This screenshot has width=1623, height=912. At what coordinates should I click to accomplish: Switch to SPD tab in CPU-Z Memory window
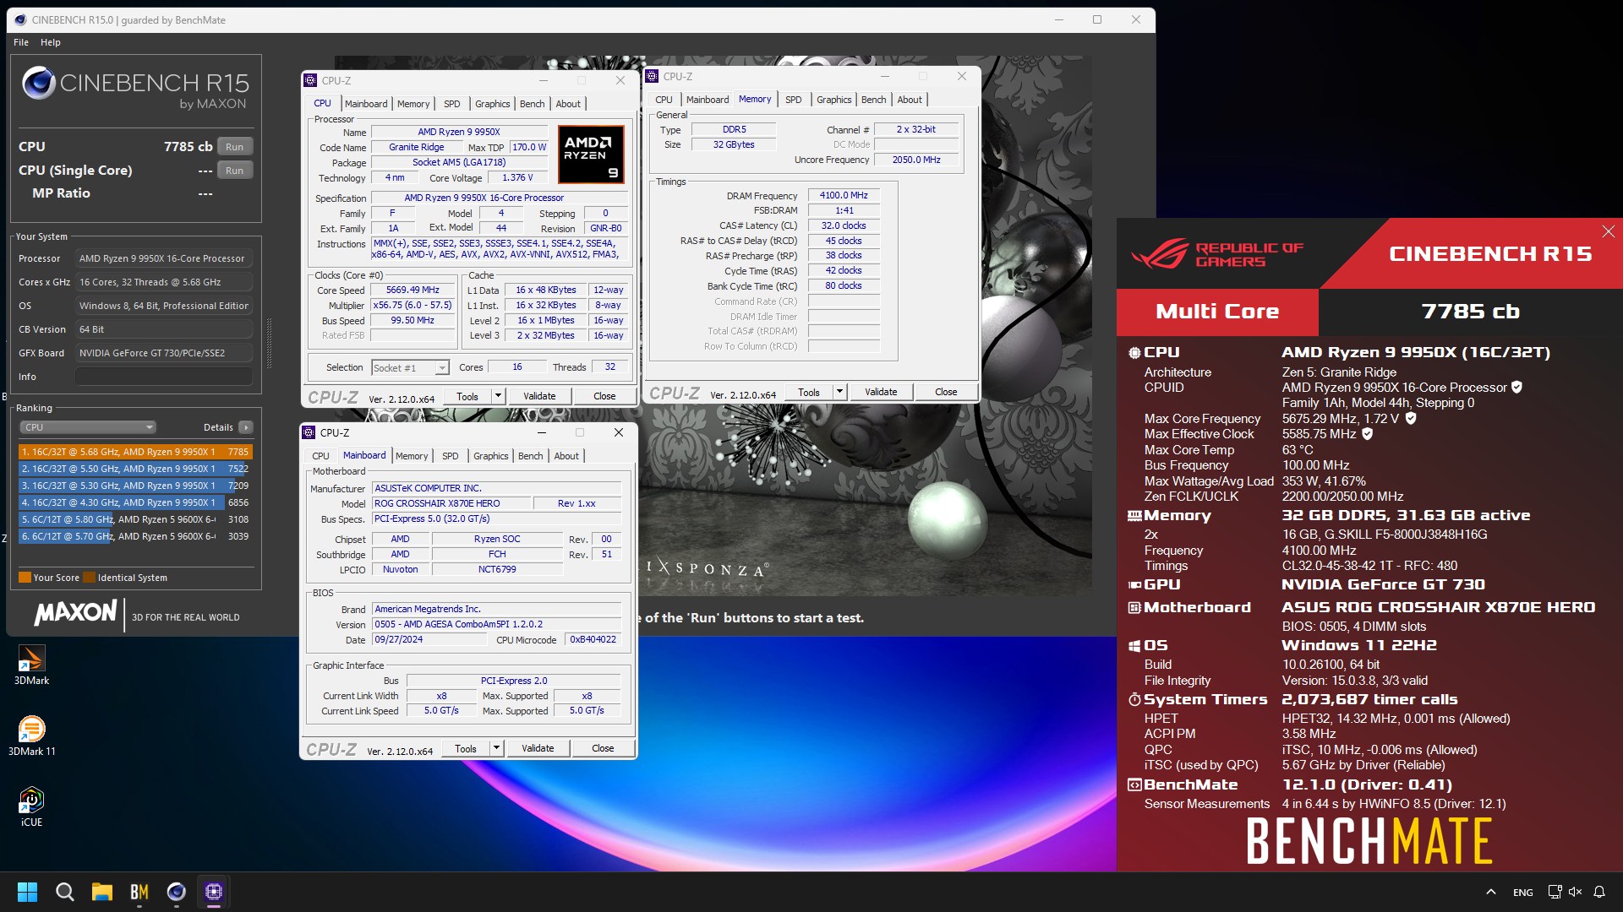(x=793, y=100)
